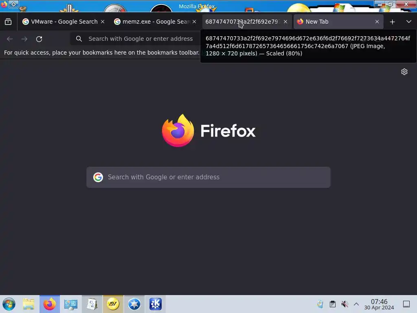The height and width of the screenshot is (313, 417).
Task: Select the Firefox taskbar icon
Action: pyautogui.click(x=50, y=304)
